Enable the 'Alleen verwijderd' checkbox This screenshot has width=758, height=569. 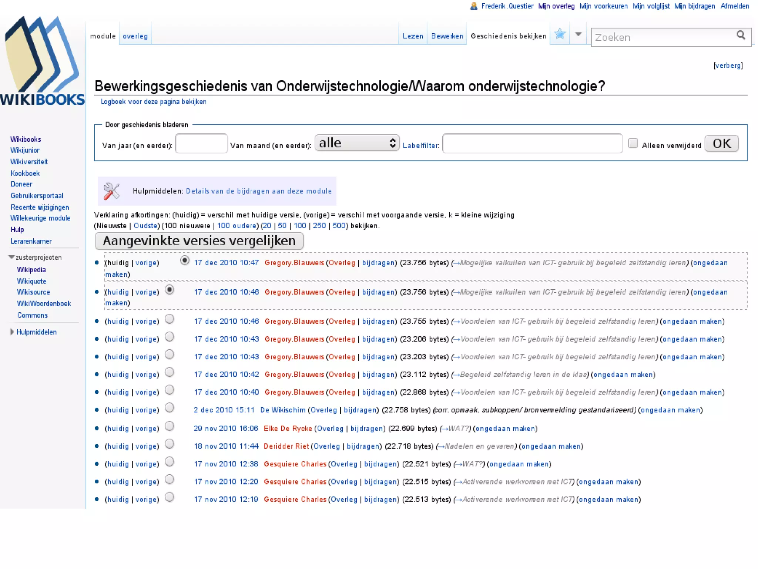click(633, 143)
